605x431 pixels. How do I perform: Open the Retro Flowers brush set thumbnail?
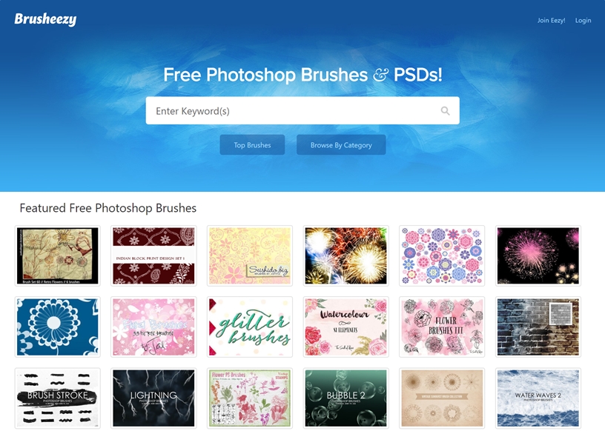(58, 255)
